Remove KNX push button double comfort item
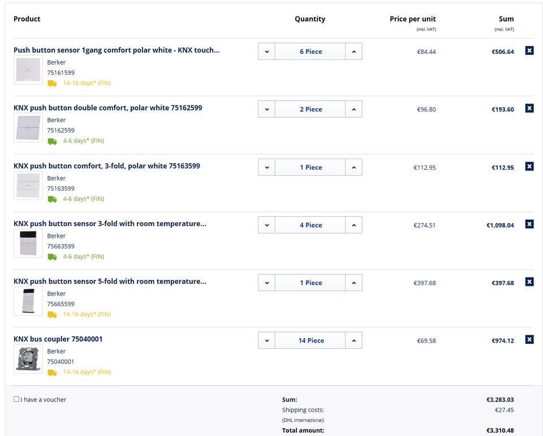This screenshot has height=436, width=543. pos(529,108)
